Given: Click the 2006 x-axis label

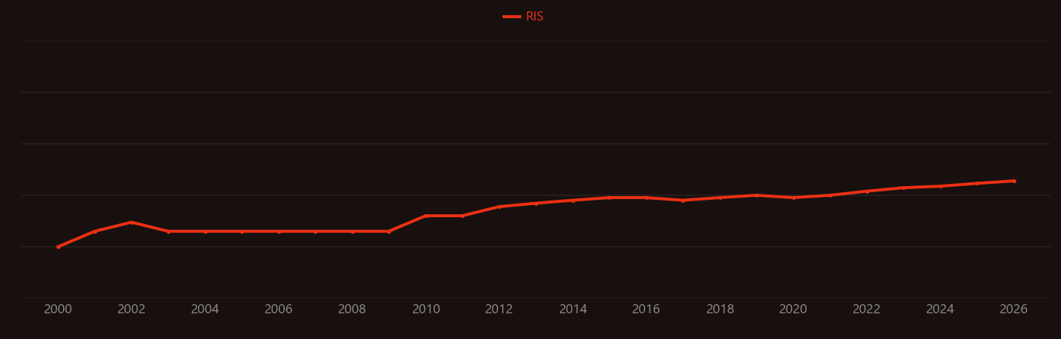Looking at the screenshot, I should tap(278, 309).
